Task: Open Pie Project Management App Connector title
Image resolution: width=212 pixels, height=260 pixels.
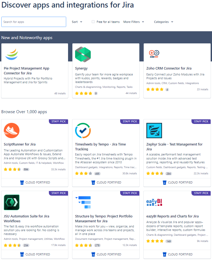Action: tap(26, 71)
